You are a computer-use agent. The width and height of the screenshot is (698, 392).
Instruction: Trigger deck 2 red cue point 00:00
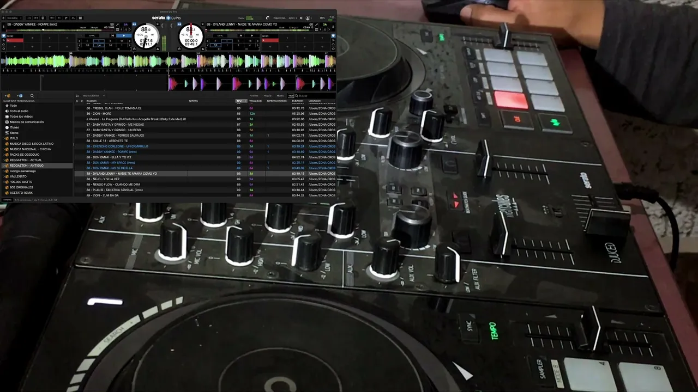(269, 40)
